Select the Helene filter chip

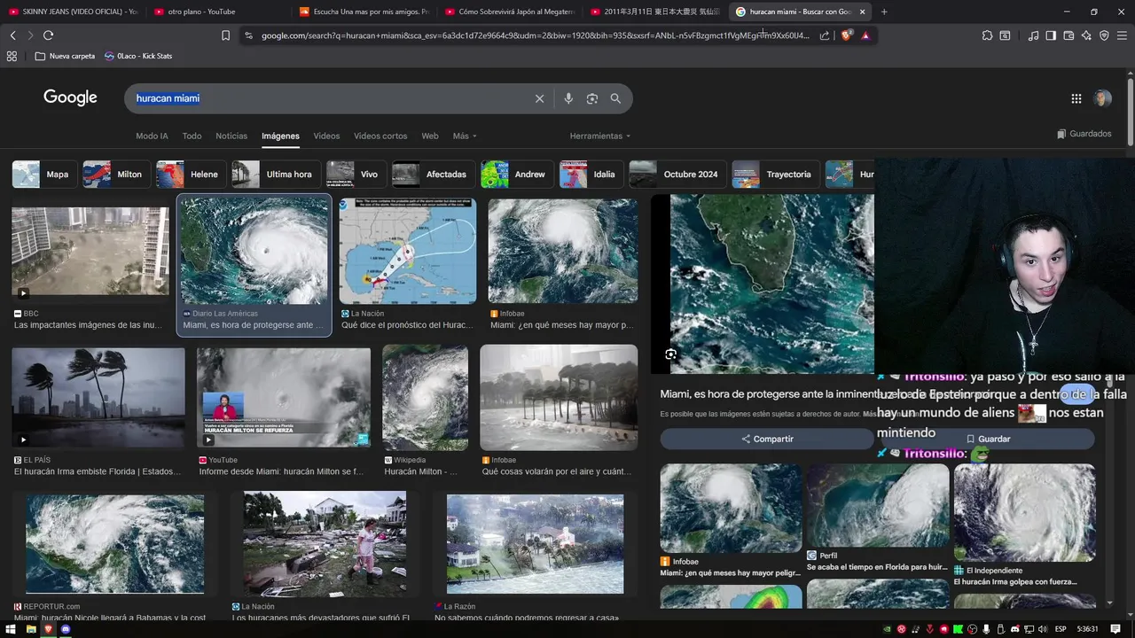(191, 175)
